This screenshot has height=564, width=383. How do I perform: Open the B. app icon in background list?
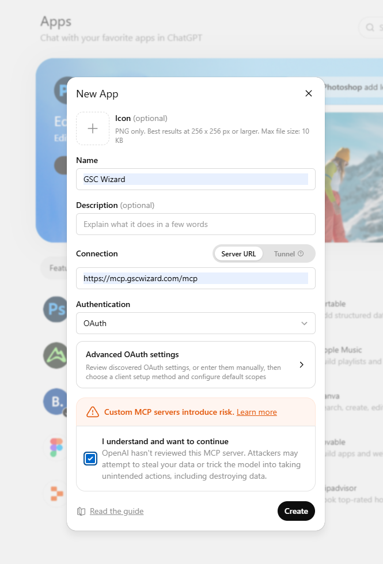click(55, 402)
